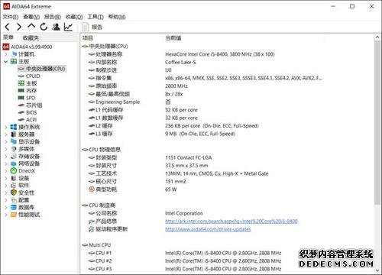Select the 典型功耗 65 W row

(x=227, y=189)
